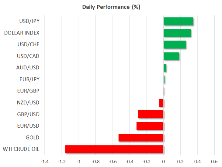
Task: Select the WTI CRUDE OIL red bar
Action: (114, 149)
